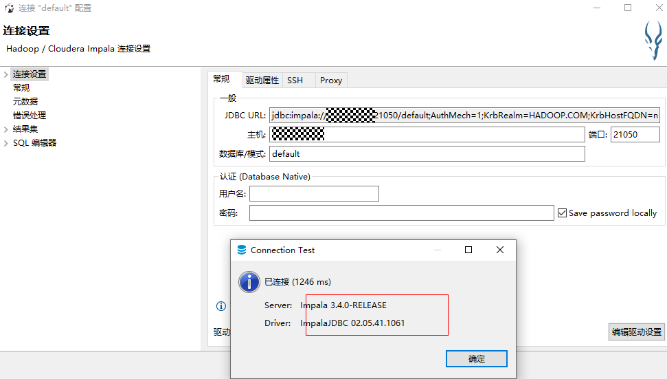Screen dimensions: 667x379
Task: Select 错误处理 in the left tree
Action: pyautogui.click(x=30, y=115)
